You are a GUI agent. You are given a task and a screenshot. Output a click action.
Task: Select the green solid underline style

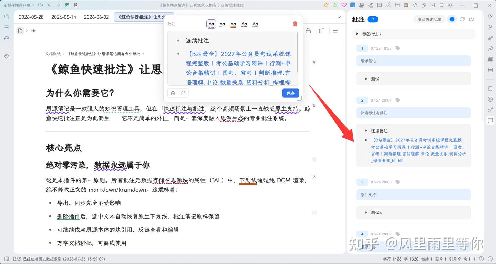tap(255, 24)
